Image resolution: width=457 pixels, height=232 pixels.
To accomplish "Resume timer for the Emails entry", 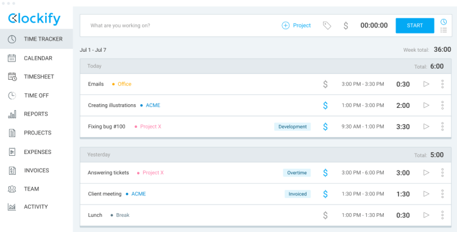I will [x=426, y=84].
